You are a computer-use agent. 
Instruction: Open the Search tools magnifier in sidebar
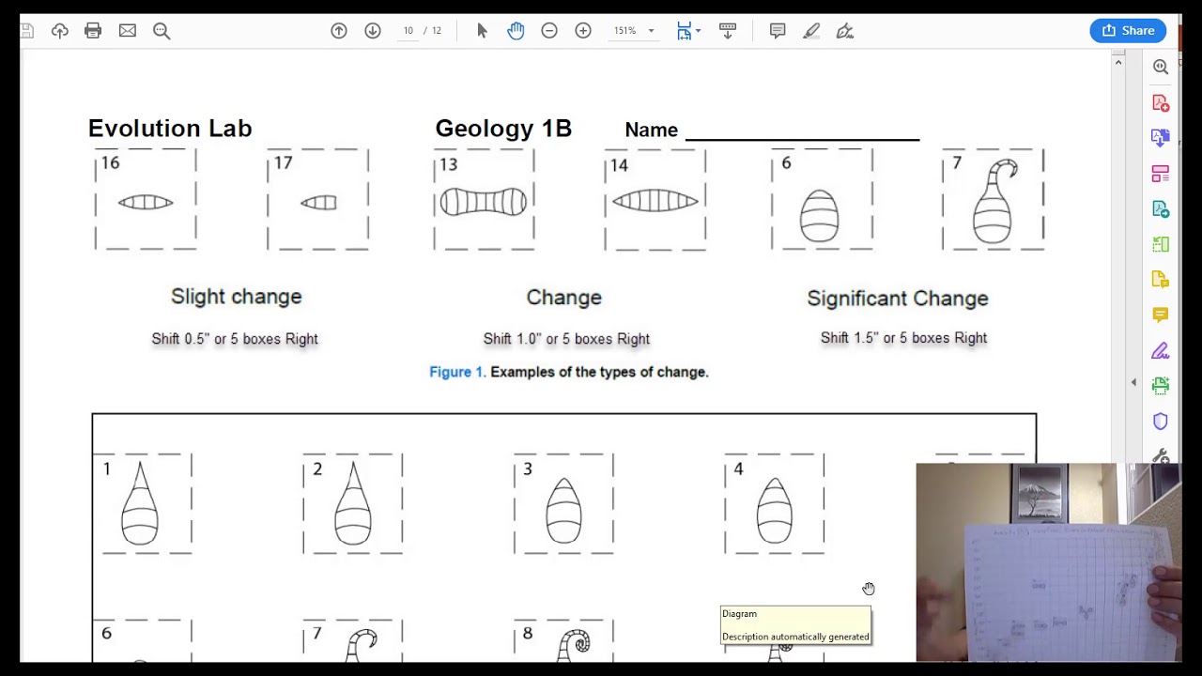[1161, 67]
